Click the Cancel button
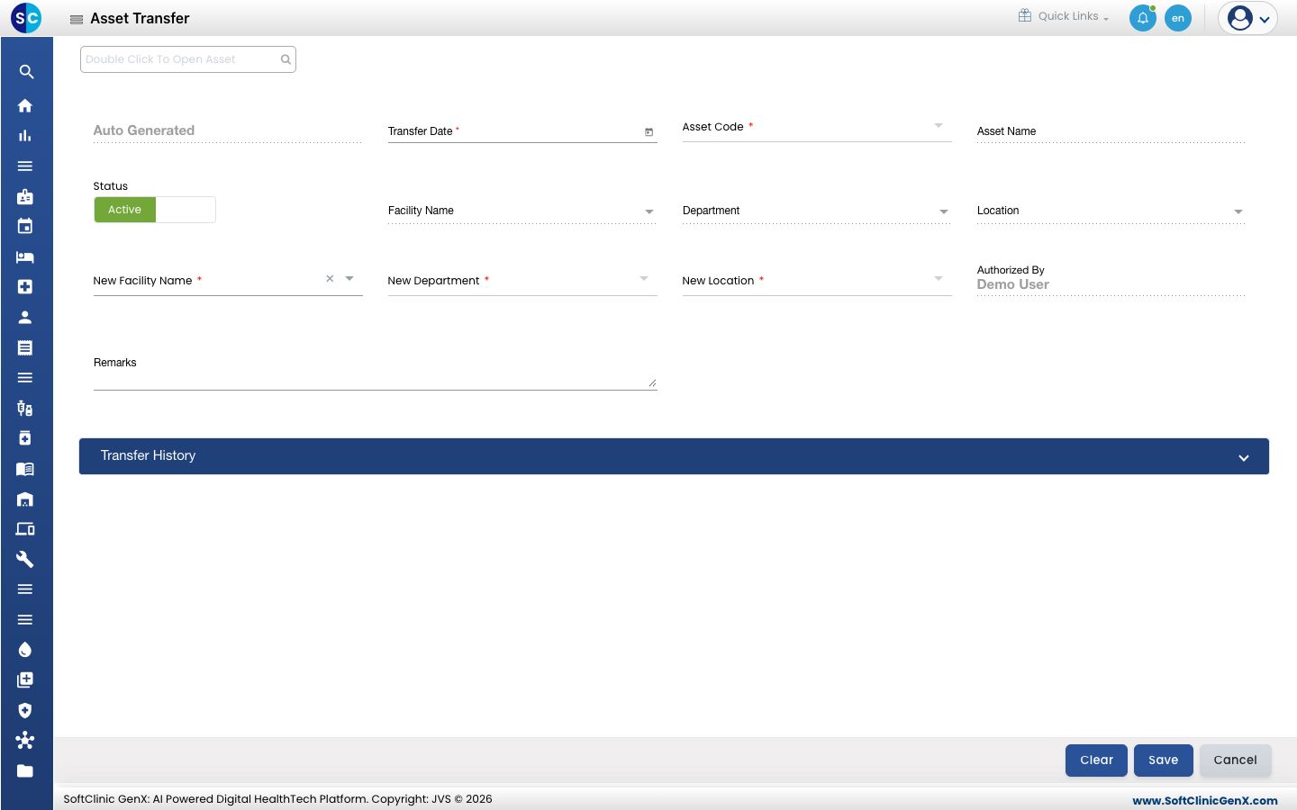 pyautogui.click(x=1235, y=760)
